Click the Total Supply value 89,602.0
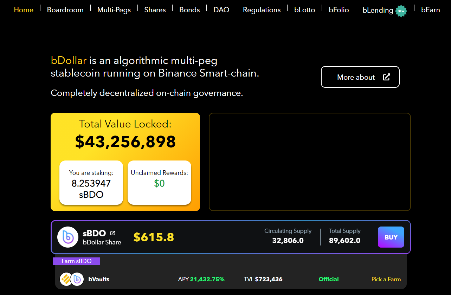The image size is (451, 295). click(x=345, y=241)
